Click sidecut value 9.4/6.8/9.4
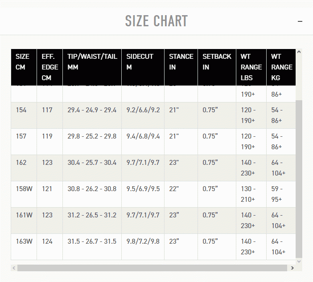The image size is (313, 282). pos(143,136)
